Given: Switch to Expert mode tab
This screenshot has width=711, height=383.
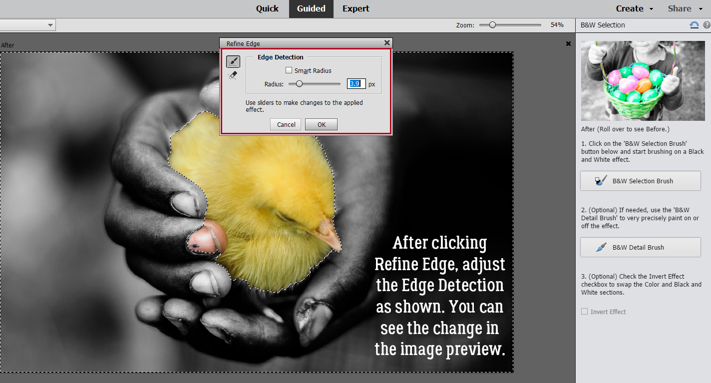Looking at the screenshot, I should 356,8.
